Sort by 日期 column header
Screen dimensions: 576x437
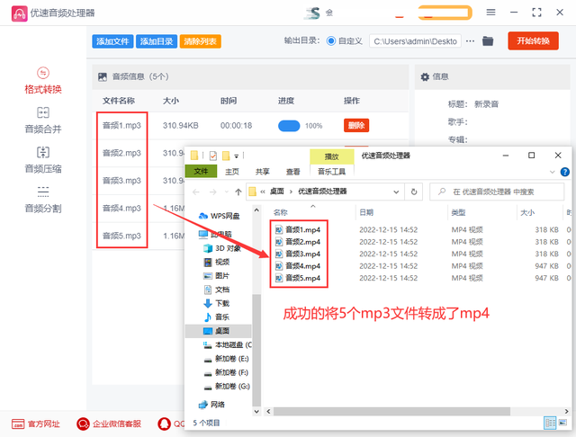click(366, 212)
